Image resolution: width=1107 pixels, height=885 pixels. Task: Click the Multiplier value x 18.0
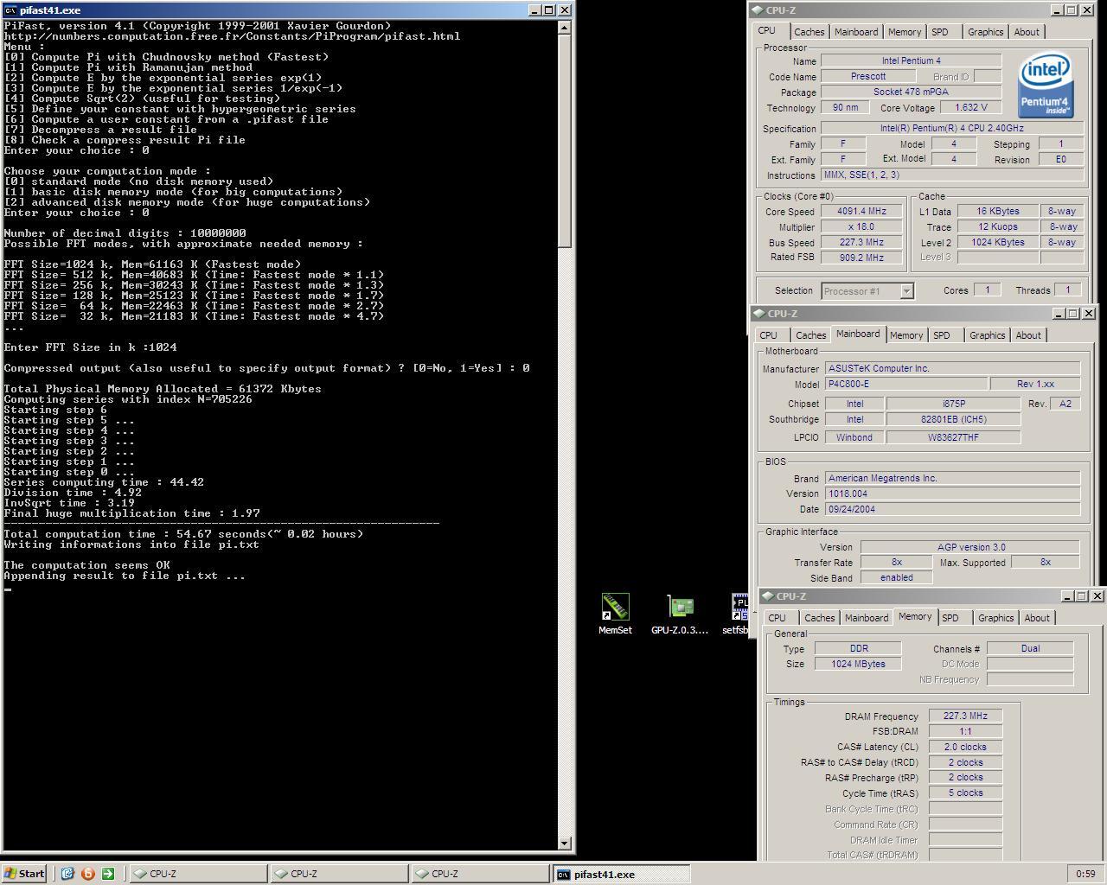pos(861,227)
